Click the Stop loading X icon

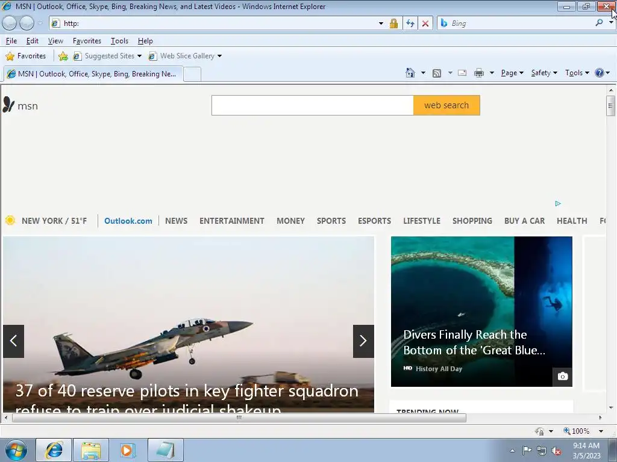(x=425, y=23)
